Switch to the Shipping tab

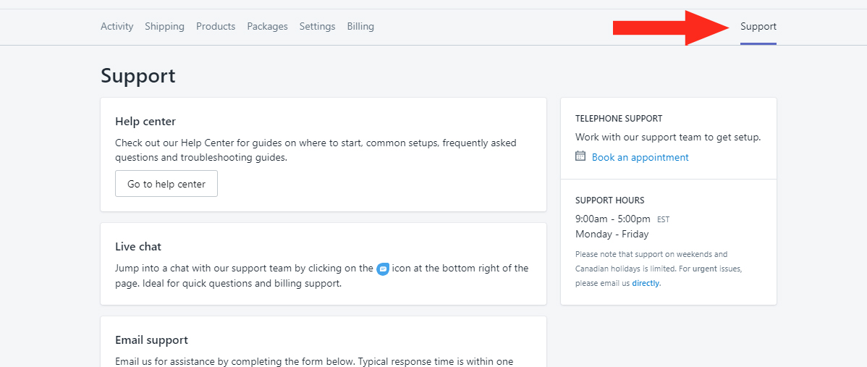(x=165, y=26)
